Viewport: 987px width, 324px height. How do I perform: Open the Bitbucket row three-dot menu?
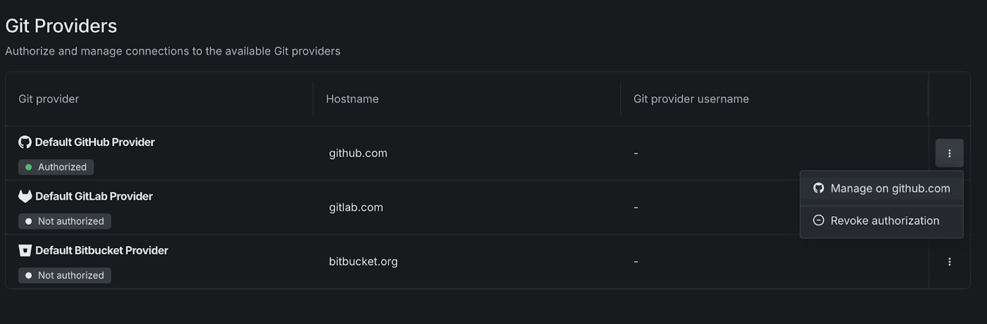click(949, 262)
